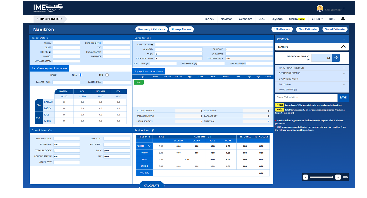Click the CEV field showing 1500
This screenshot has width=367, height=198.
pos(116,156)
